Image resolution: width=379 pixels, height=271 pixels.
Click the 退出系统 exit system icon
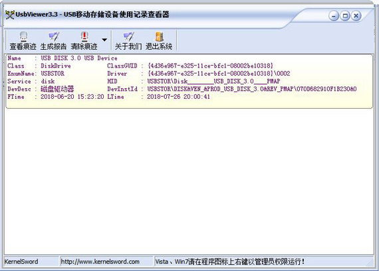(159, 36)
